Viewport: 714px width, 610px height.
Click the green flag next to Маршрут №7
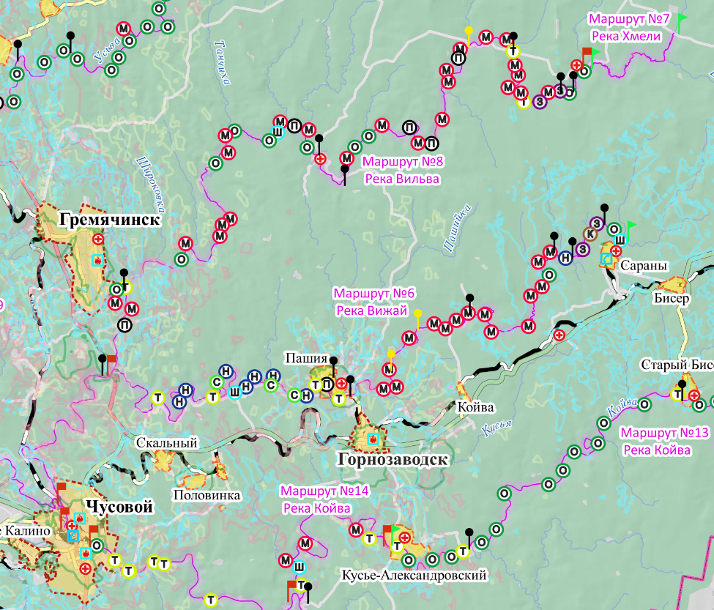click(682, 21)
